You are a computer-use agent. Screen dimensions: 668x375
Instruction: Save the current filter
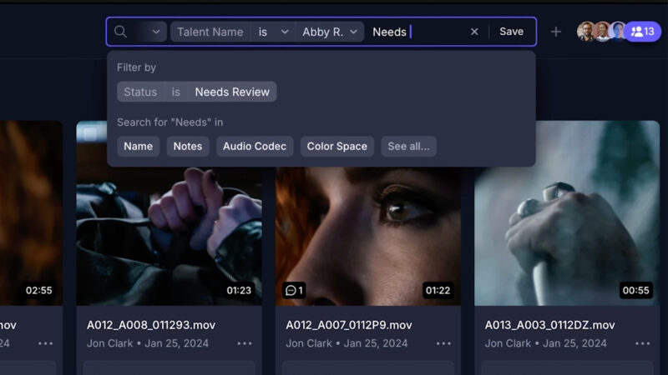click(511, 32)
